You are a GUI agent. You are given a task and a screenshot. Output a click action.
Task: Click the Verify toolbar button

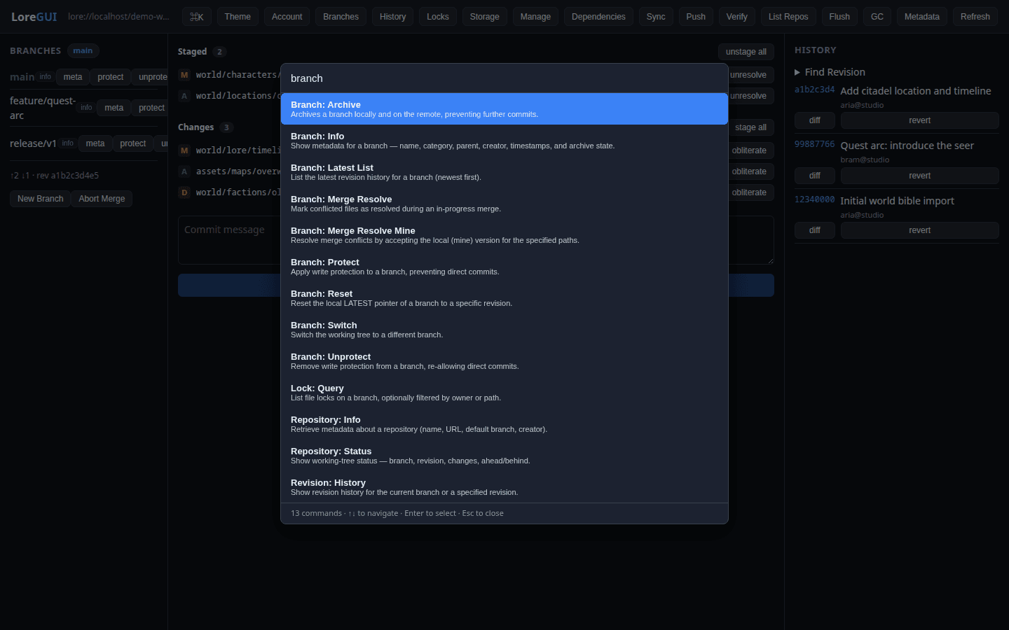[x=737, y=17]
